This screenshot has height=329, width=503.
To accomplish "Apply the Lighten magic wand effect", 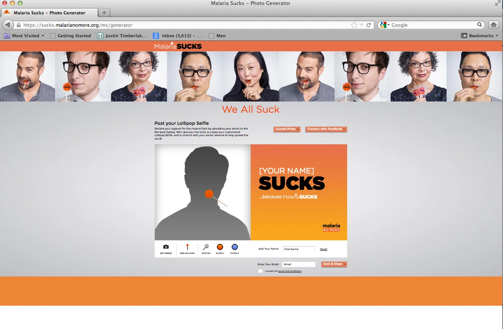I will tap(206, 247).
